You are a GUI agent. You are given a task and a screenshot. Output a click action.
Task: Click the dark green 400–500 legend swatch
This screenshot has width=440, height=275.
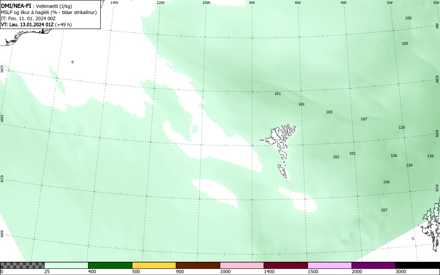pyautogui.click(x=110, y=265)
